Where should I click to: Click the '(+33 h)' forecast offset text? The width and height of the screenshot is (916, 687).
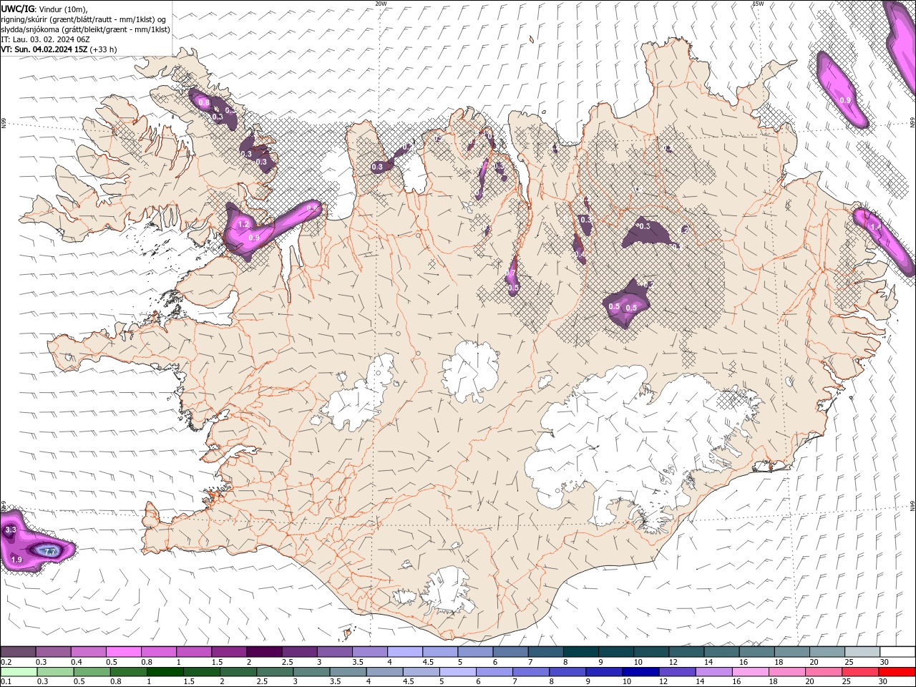tap(103, 49)
